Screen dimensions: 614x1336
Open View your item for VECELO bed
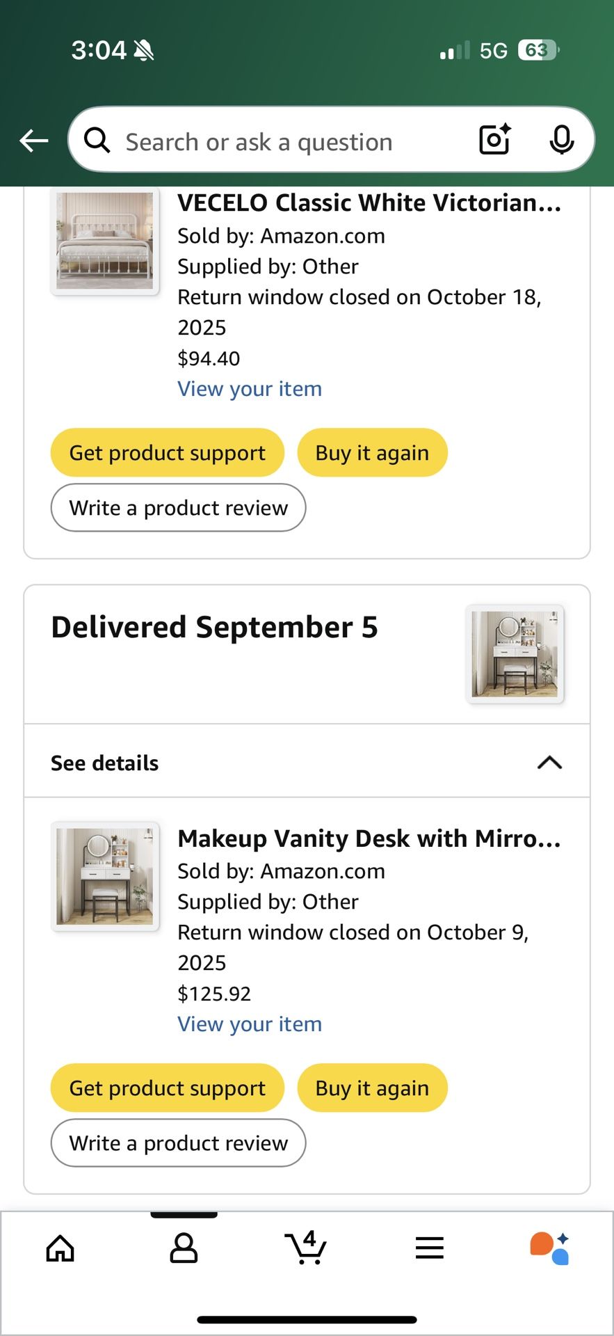250,389
